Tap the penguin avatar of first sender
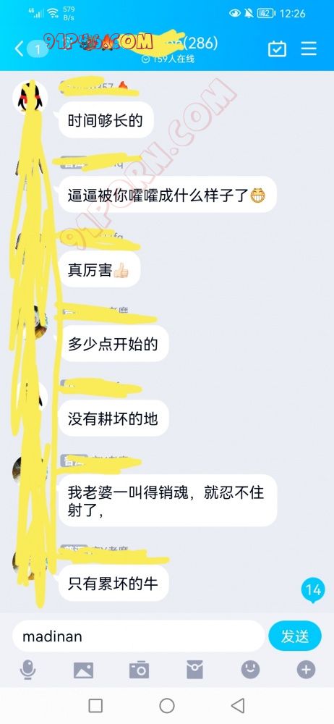334x724 pixels. click(30, 98)
